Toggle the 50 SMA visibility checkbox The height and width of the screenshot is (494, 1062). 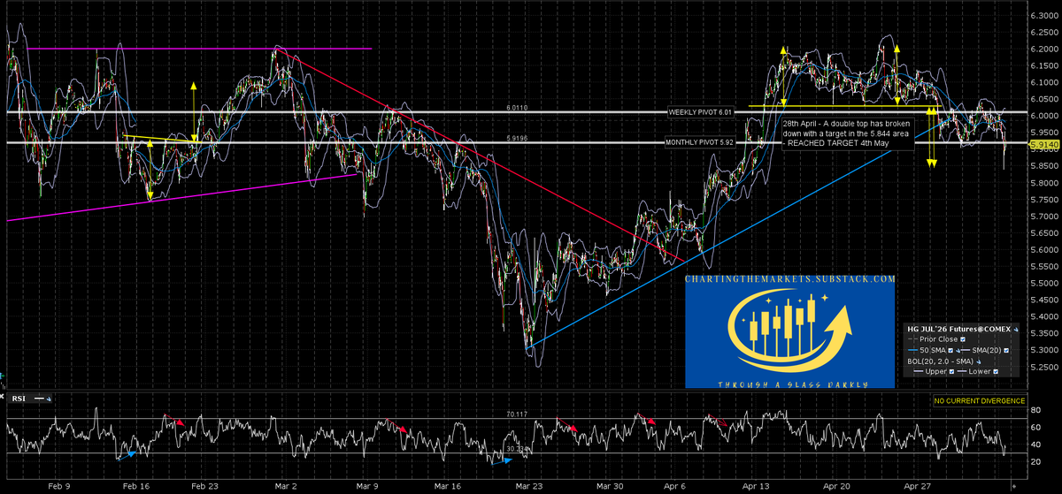(x=950, y=350)
